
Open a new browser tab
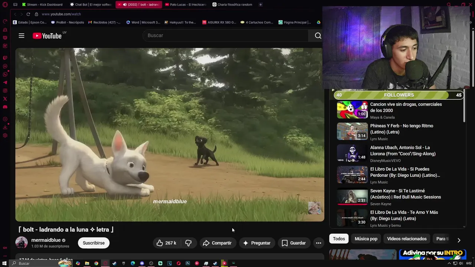(261, 4)
